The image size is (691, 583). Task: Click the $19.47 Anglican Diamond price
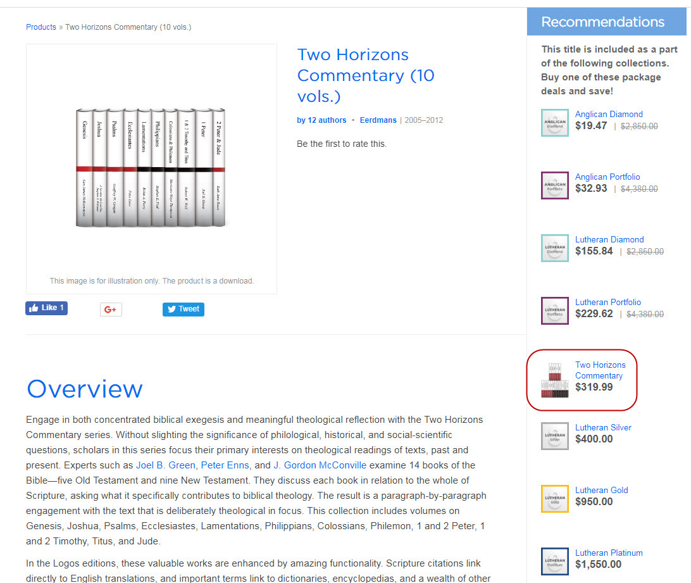coord(591,126)
